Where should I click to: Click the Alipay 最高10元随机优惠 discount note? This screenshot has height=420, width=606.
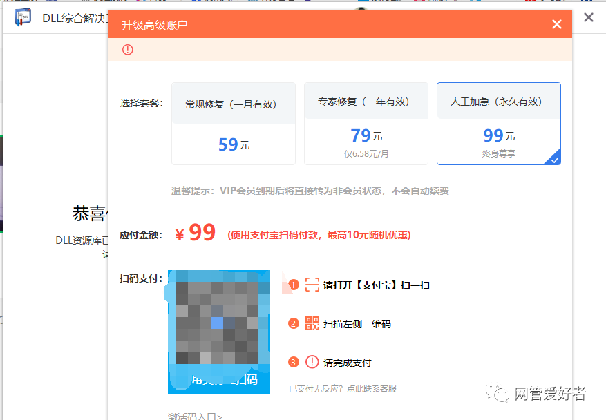pyautogui.click(x=319, y=235)
